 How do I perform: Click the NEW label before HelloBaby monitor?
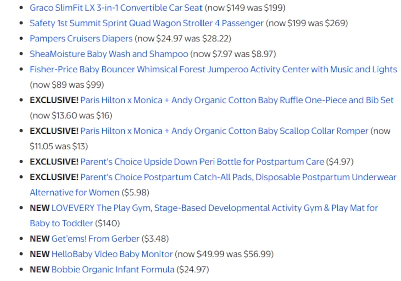point(39,254)
